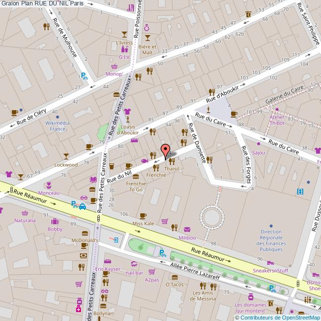The width and height of the screenshot is (321, 321).
Task: Click the Bobby suitcase shop icon
Action: pos(55,221)
